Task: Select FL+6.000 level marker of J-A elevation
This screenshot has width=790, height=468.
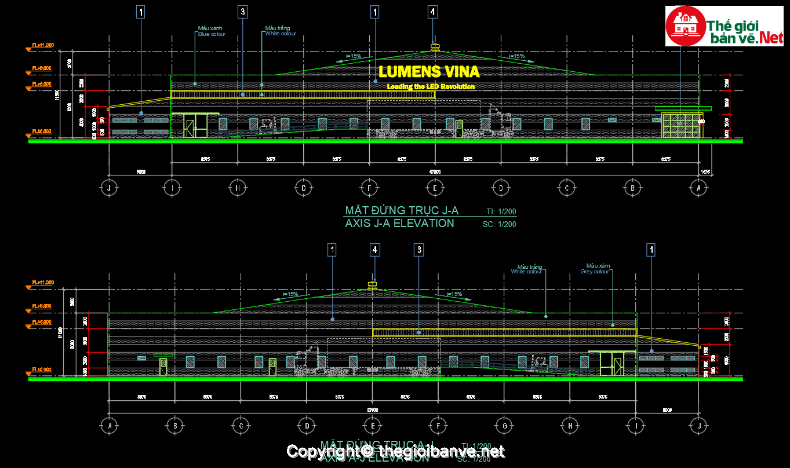Action: [x=39, y=85]
